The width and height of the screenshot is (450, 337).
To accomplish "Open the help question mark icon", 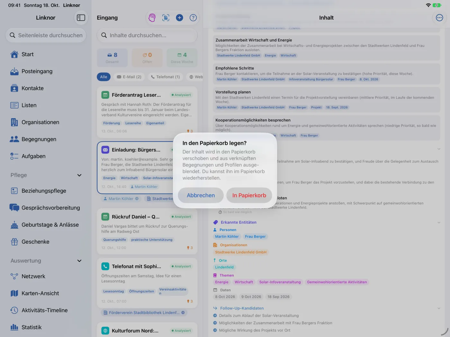I will (193, 18).
